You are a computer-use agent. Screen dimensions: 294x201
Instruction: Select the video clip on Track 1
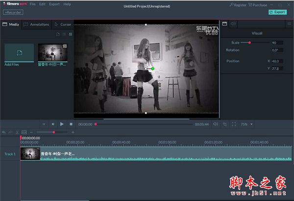point(156,154)
